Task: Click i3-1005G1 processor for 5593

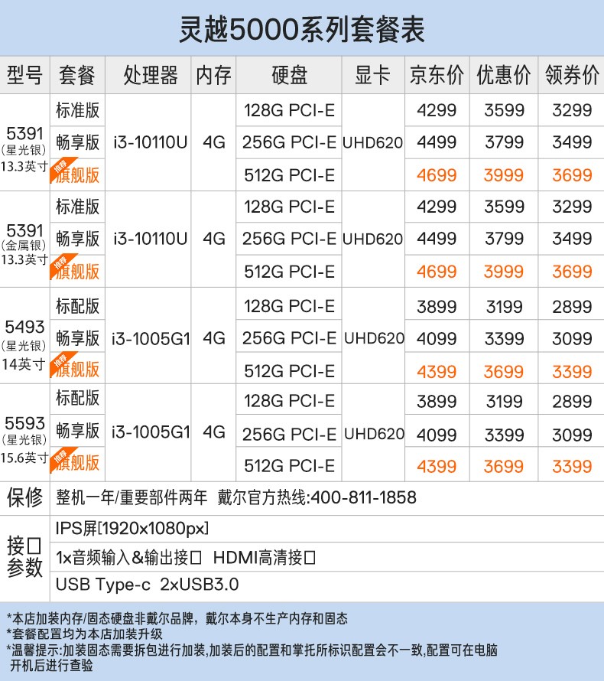Action: (151, 432)
